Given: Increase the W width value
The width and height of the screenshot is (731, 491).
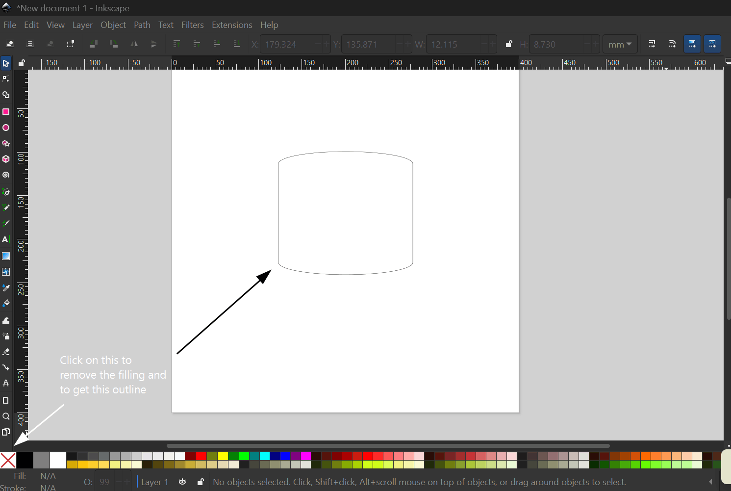Looking at the screenshot, I should (x=493, y=44).
